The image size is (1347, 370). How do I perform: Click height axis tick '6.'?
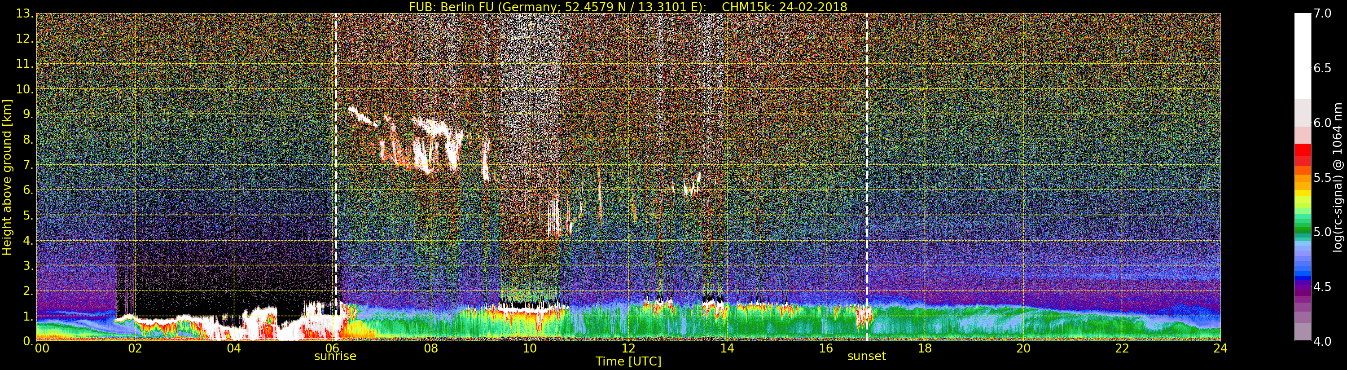pyautogui.click(x=28, y=190)
